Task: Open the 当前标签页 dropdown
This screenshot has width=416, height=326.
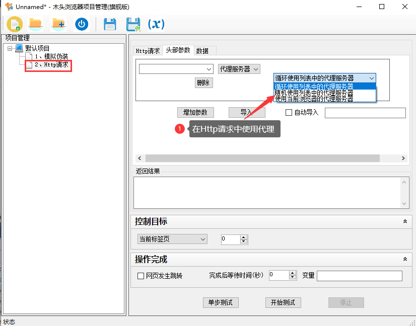Action: tap(171, 239)
